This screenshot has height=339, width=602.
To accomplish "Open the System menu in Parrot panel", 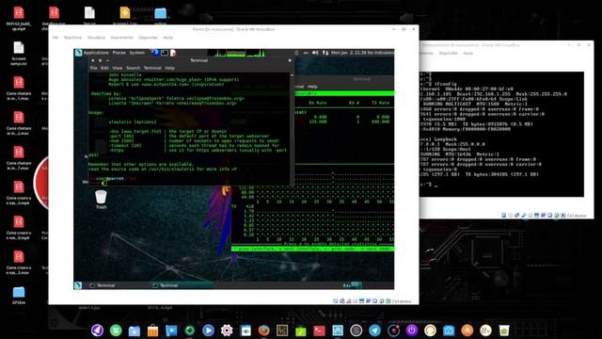I will [x=136, y=53].
